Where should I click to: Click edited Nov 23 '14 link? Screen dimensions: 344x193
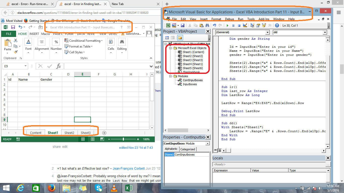click(136, 148)
